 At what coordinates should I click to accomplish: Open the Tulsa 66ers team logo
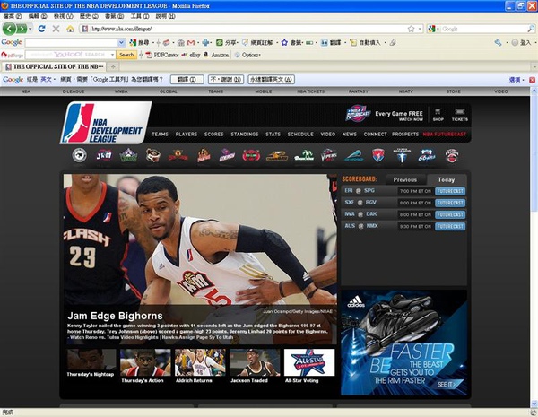click(427, 155)
